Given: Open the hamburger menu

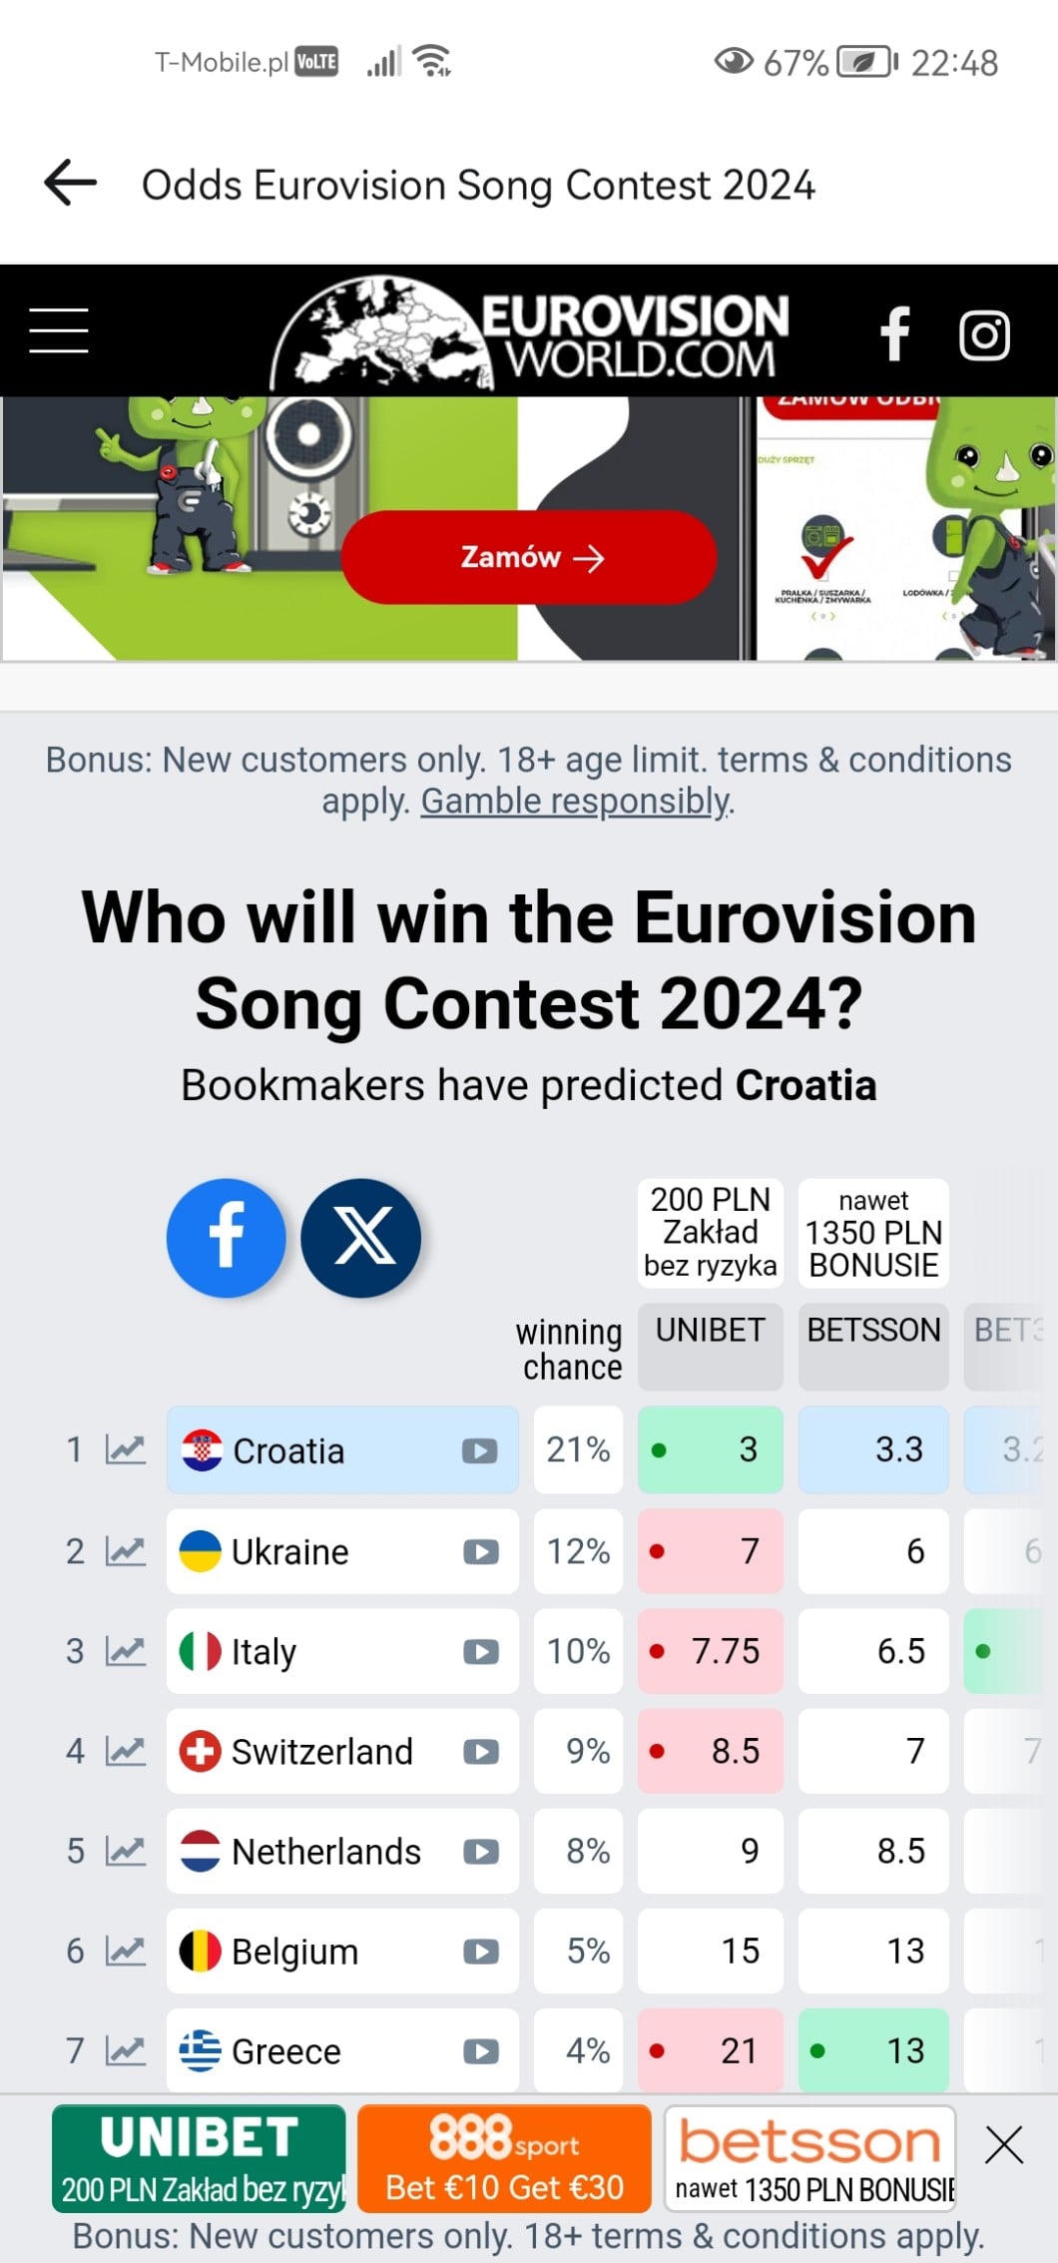Looking at the screenshot, I should pos(59,331).
